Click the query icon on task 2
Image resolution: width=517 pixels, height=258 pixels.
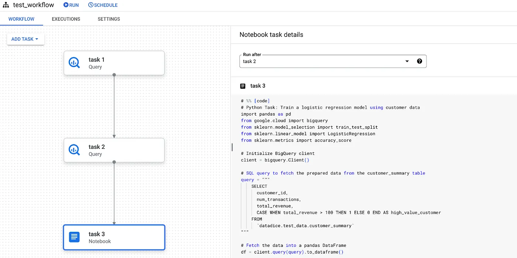pos(74,150)
